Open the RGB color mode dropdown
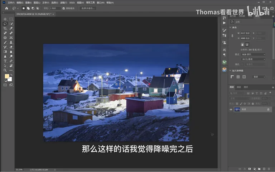Screen dimensions: 275x172 (253, 54)
